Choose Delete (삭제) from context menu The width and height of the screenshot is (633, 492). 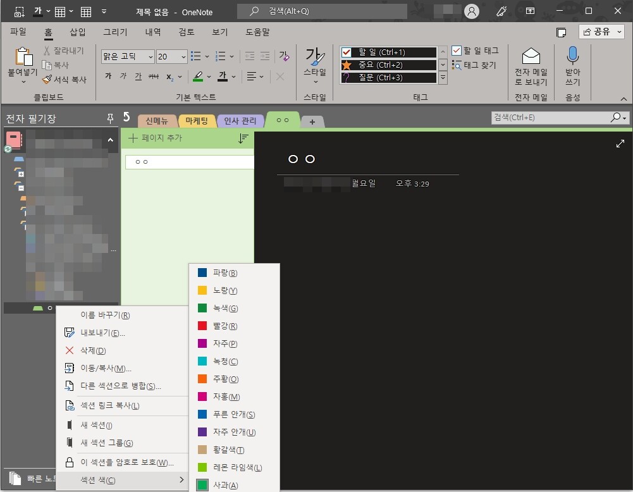coord(122,350)
